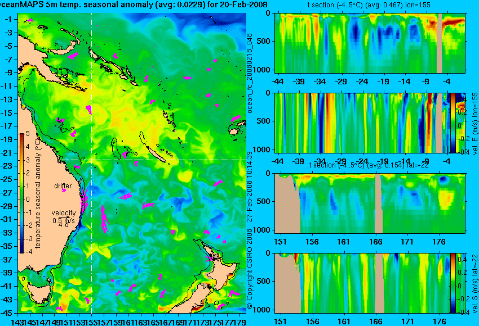Click '151' under the bottom velocity section
This screenshot has width=479, height=326.
(x=280, y=322)
